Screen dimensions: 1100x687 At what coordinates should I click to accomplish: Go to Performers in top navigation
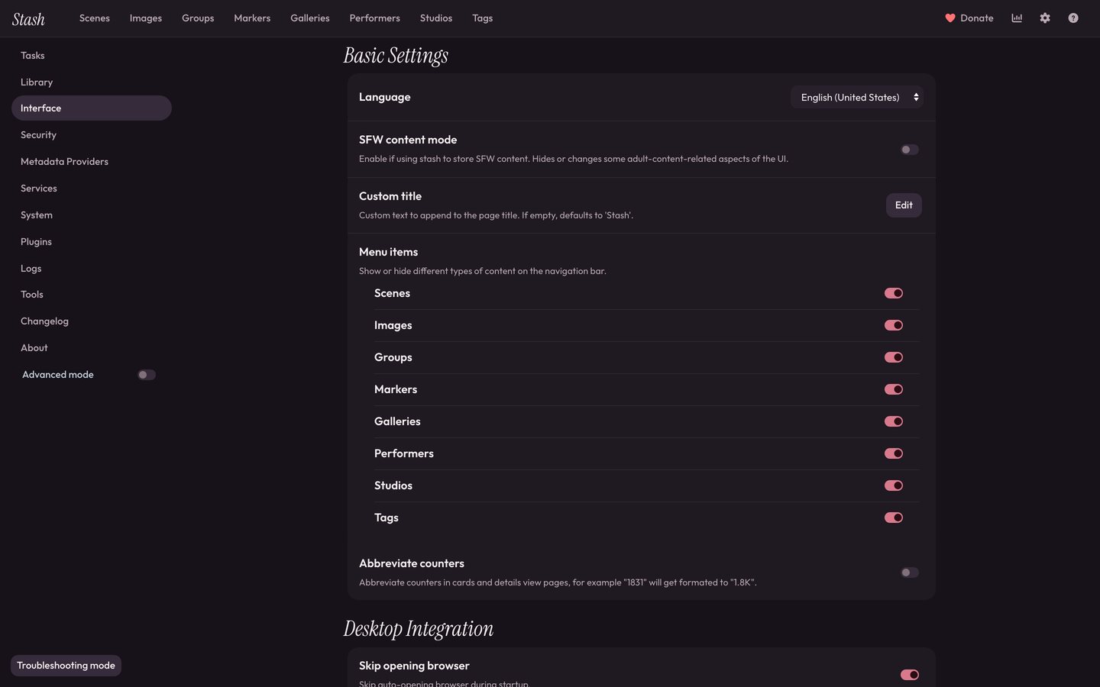[374, 18]
